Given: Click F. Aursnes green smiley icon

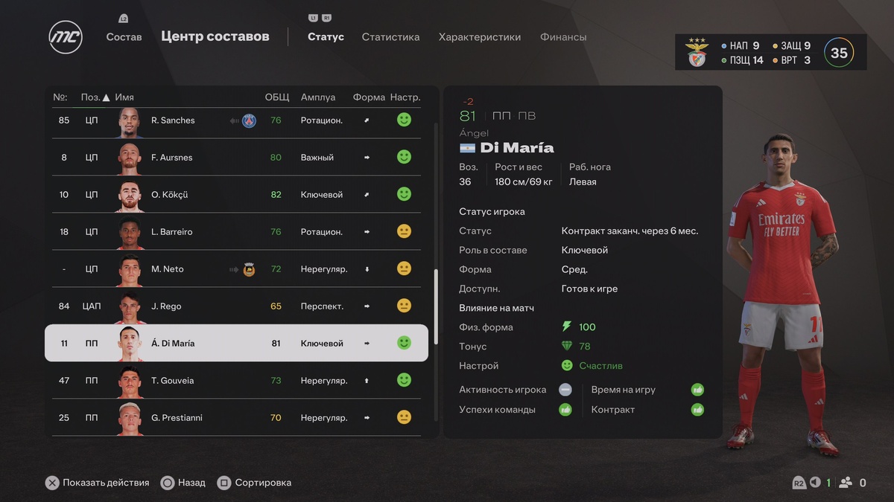Looking at the screenshot, I should 404,157.
